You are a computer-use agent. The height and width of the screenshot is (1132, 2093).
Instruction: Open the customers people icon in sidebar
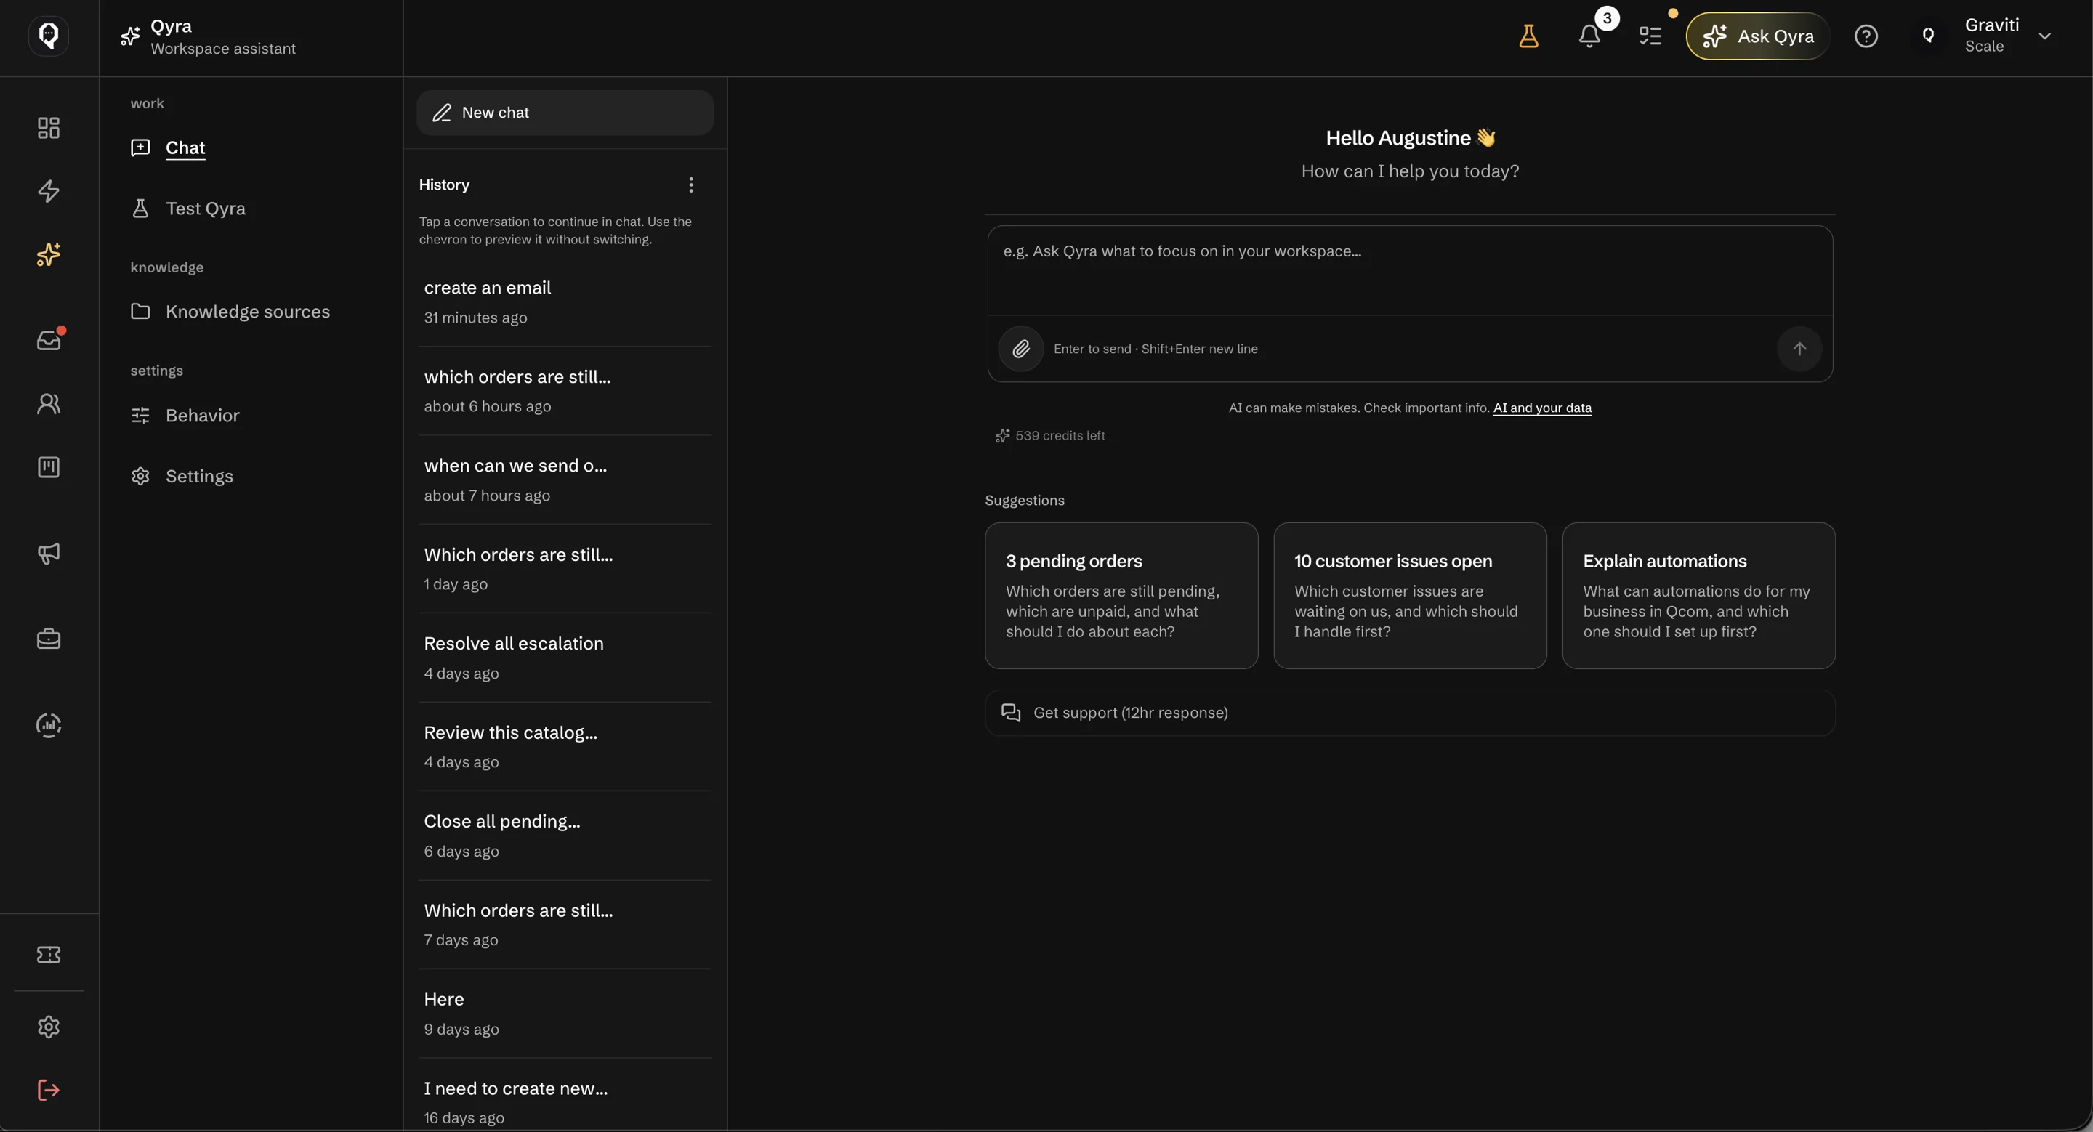tap(49, 403)
